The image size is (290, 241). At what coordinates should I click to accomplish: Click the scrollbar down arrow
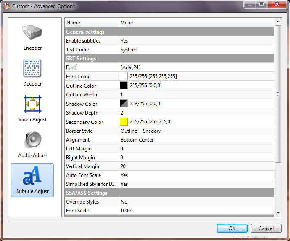(278, 213)
